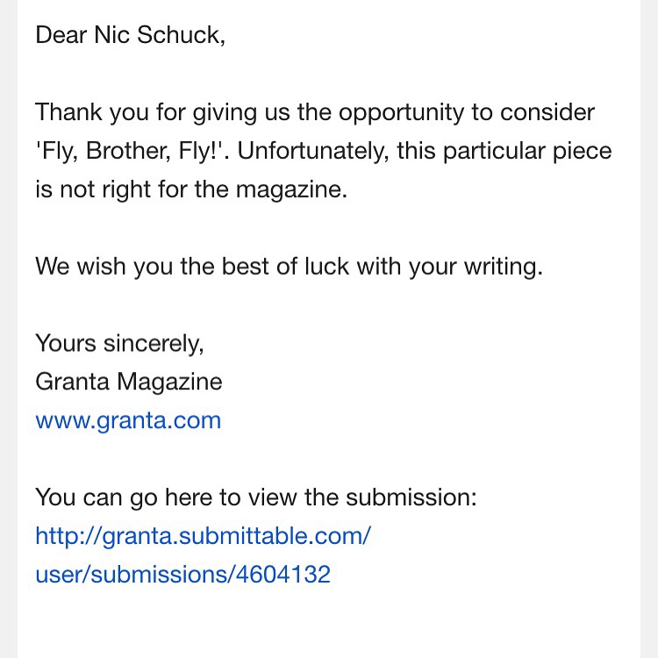This screenshot has height=658, width=658.
Task: Click the 'Dear Nic Schuck,' greeting
Action: click(x=130, y=36)
